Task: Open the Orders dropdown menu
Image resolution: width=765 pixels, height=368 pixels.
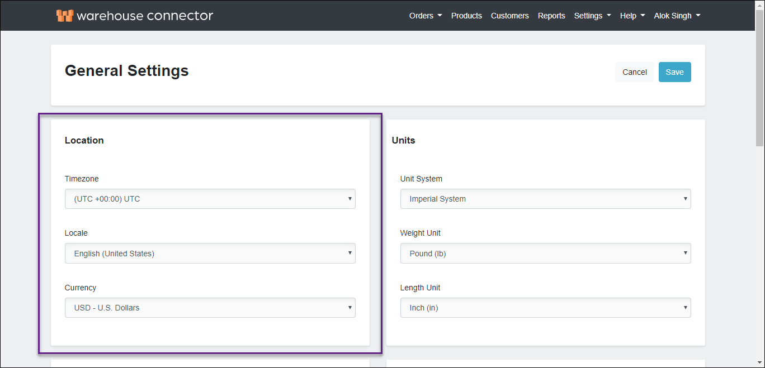Action: click(x=425, y=16)
